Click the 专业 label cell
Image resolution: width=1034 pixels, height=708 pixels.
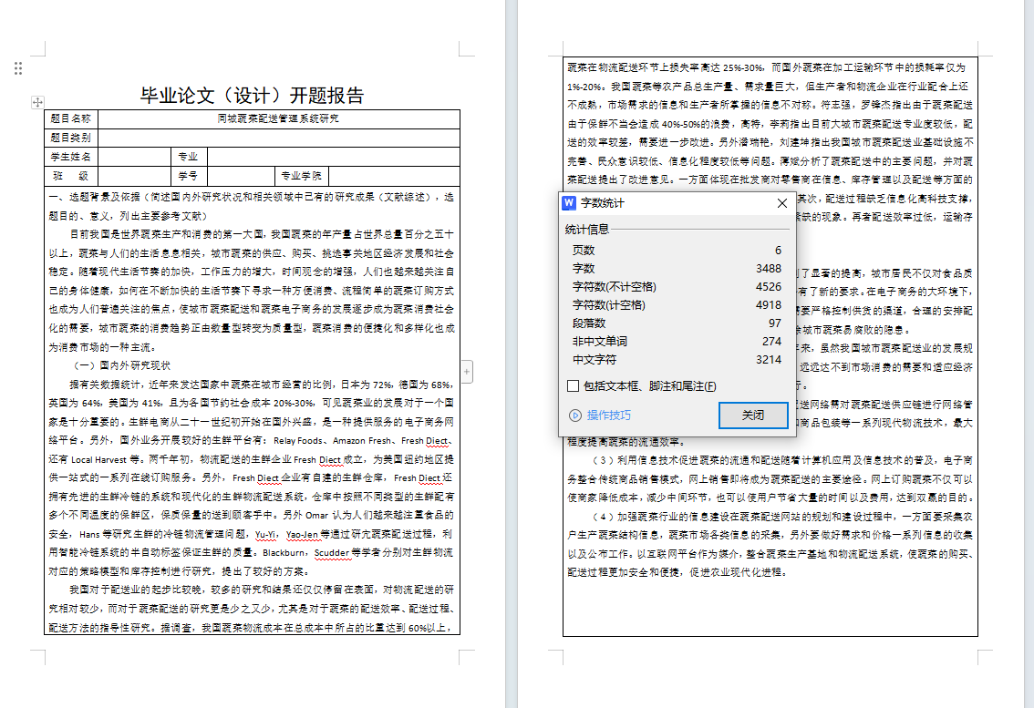coord(189,157)
